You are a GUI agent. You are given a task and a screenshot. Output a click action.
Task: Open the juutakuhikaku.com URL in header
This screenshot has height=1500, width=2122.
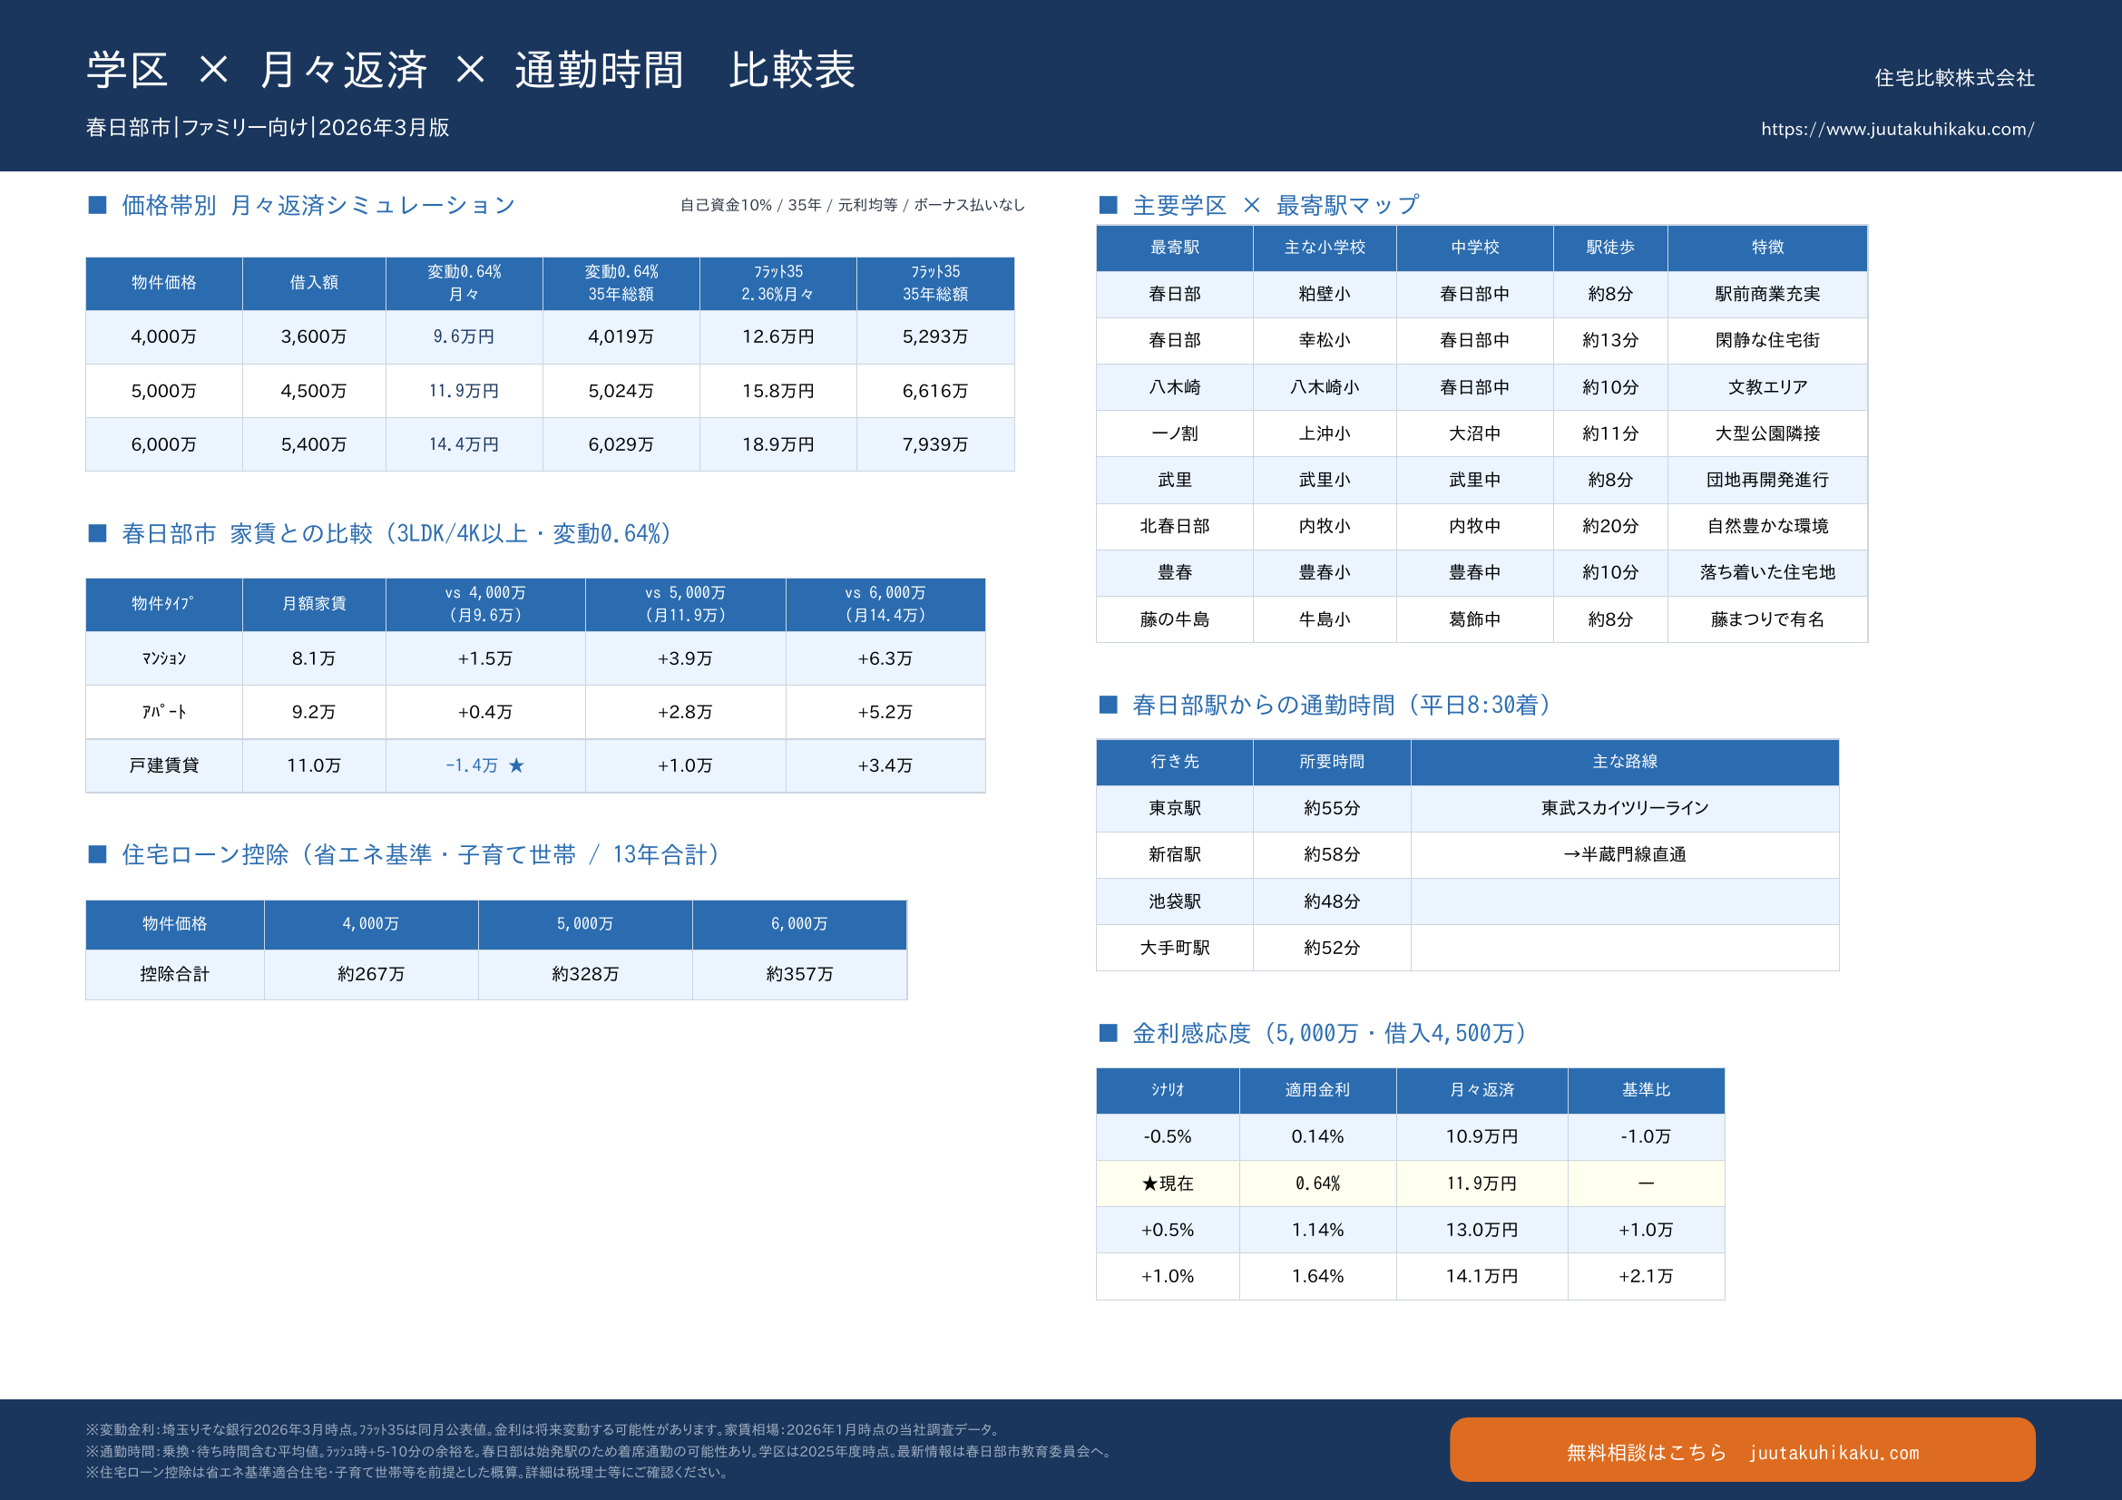click(1896, 130)
